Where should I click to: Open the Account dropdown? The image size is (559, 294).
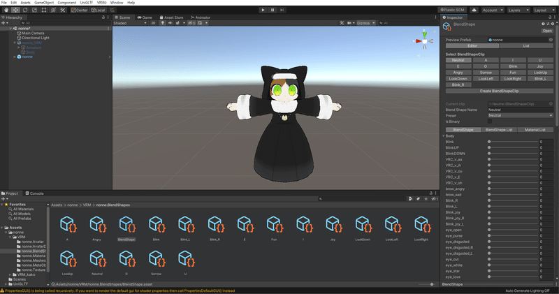(493, 10)
